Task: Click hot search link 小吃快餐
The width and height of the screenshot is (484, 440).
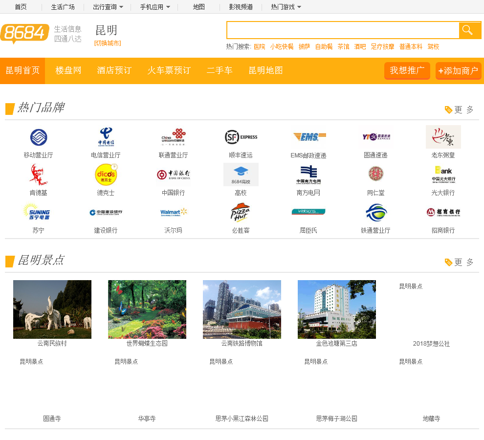Action: (282, 46)
